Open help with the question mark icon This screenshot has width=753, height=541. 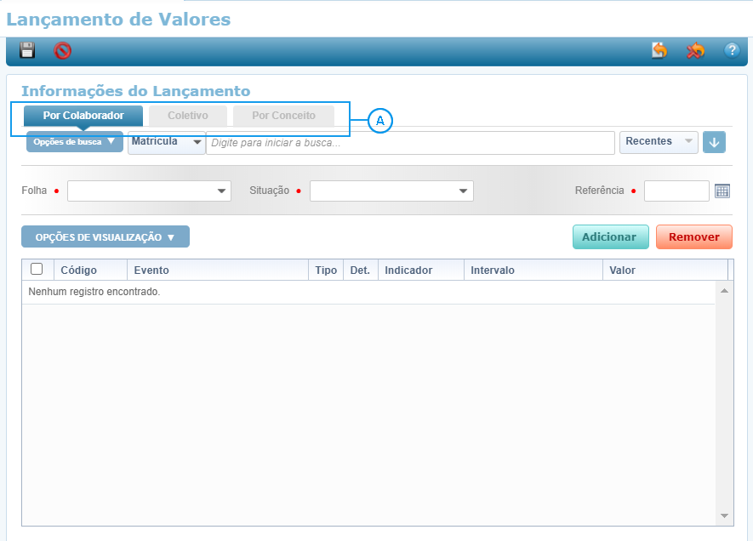click(x=732, y=50)
